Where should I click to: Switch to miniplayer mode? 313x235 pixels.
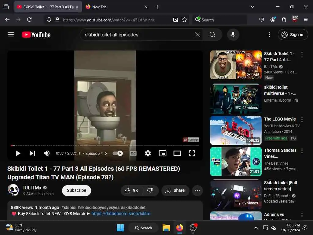click(163, 153)
